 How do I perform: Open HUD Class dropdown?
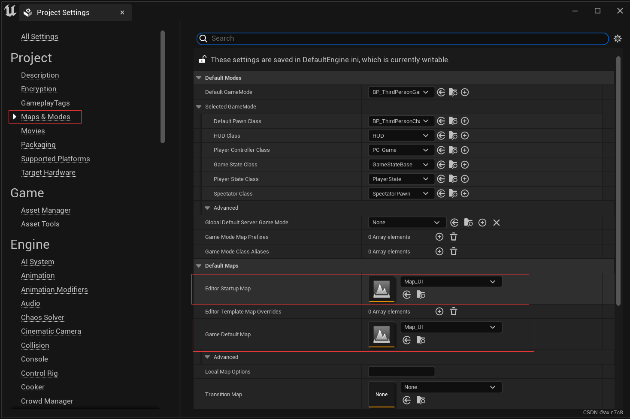(x=401, y=136)
